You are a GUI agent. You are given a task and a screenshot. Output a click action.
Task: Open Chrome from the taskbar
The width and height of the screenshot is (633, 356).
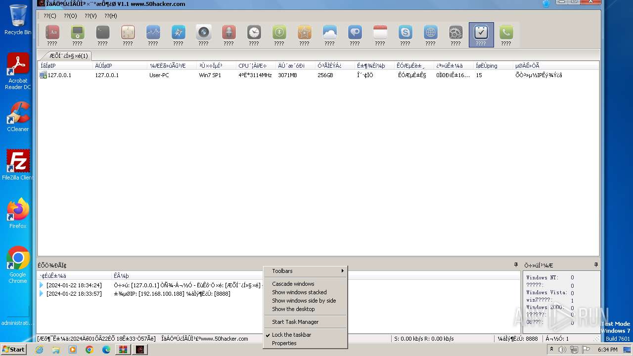tap(90, 350)
